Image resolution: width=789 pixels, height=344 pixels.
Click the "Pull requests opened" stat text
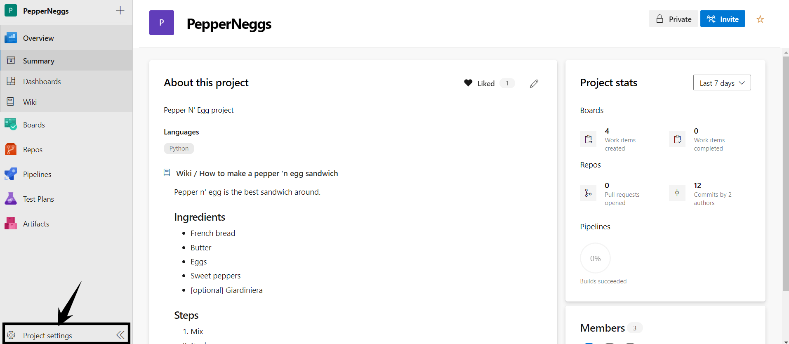click(x=622, y=194)
